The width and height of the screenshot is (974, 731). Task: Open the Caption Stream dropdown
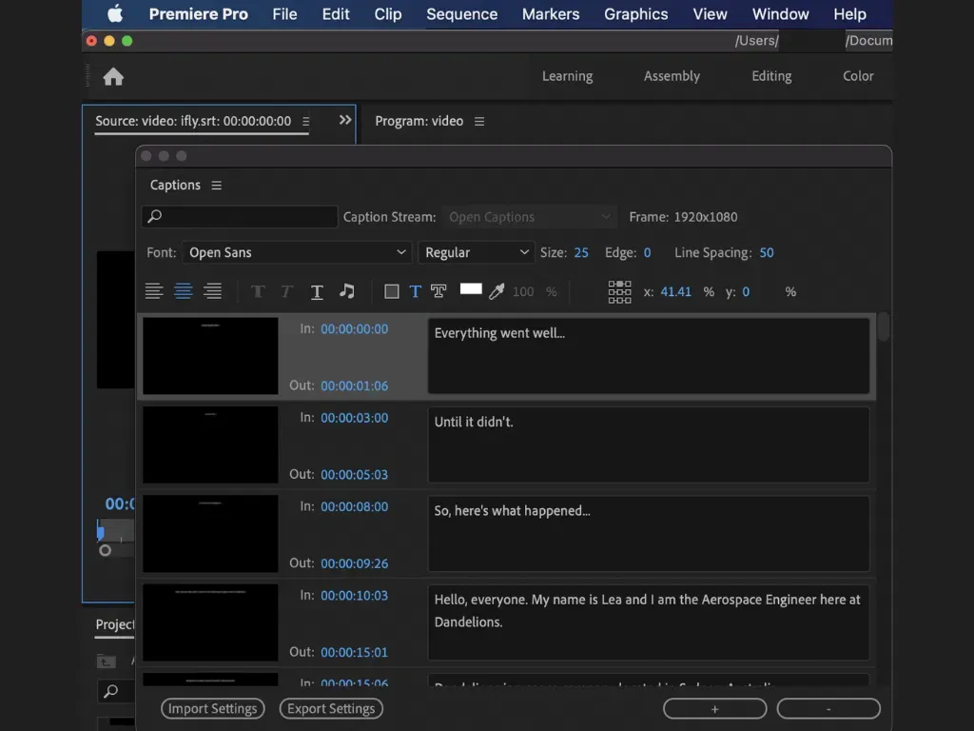pos(529,217)
